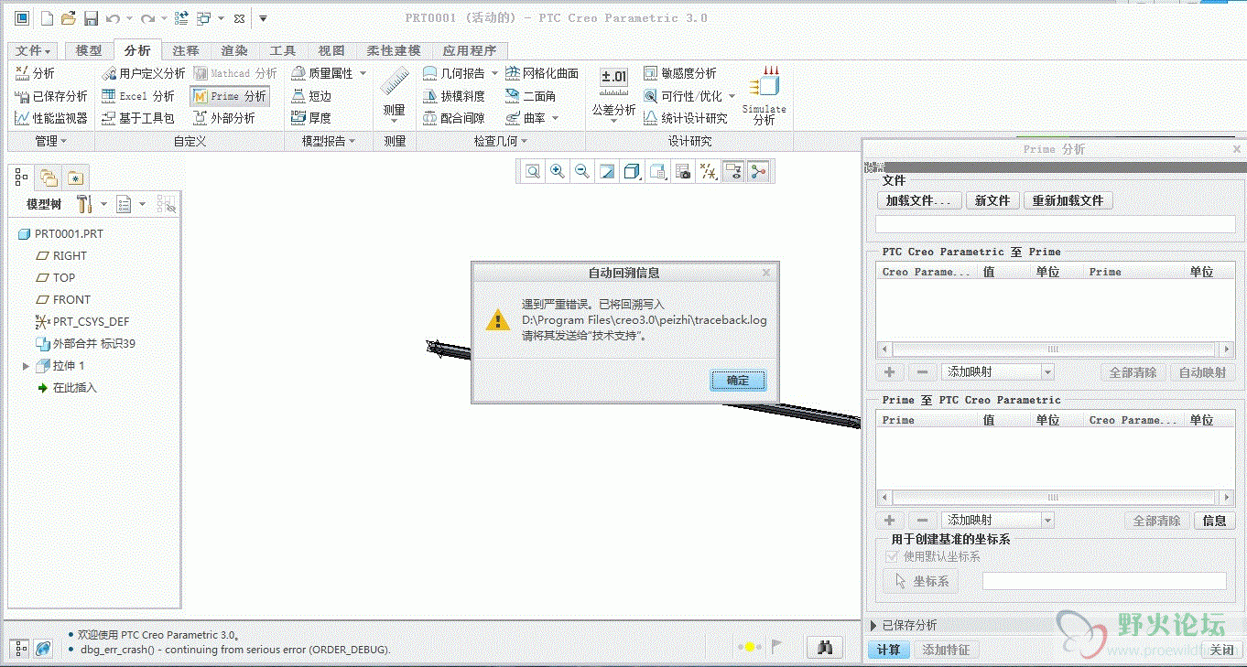Click 新文件 button in Prime panel
Viewport: 1247px width, 667px height.
click(x=992, y=200)
